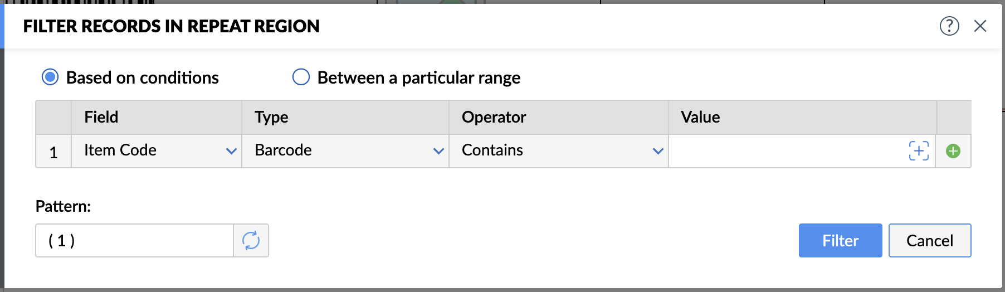Image resolution: width=1005 pixels, height=292 pixels.
Task: Click the Cancel button
Action: [x=929, y=240]
